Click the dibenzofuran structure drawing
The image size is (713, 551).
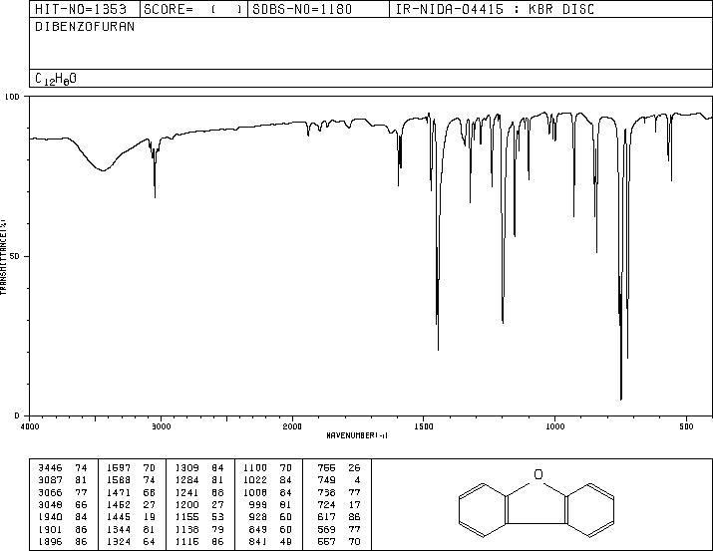click(536, 503)
